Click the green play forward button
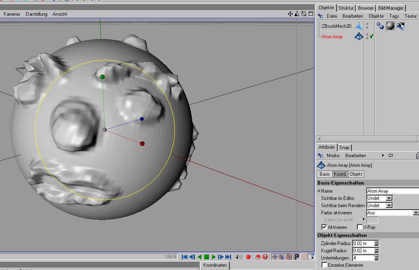Screen dimensions: 419x270 tap(214, 257)
